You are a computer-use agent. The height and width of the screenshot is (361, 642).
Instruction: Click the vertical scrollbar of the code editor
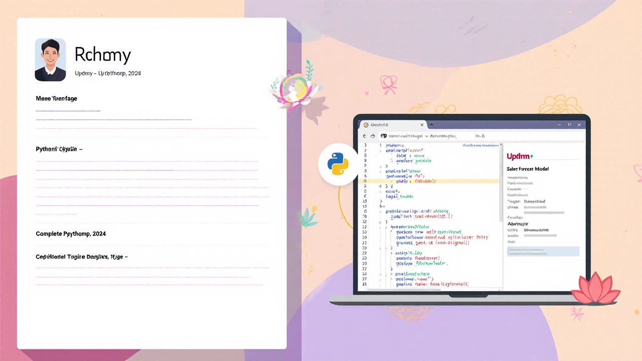click(x=501, y=186)
